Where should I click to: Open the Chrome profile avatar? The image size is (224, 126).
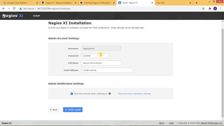[215, 8]
